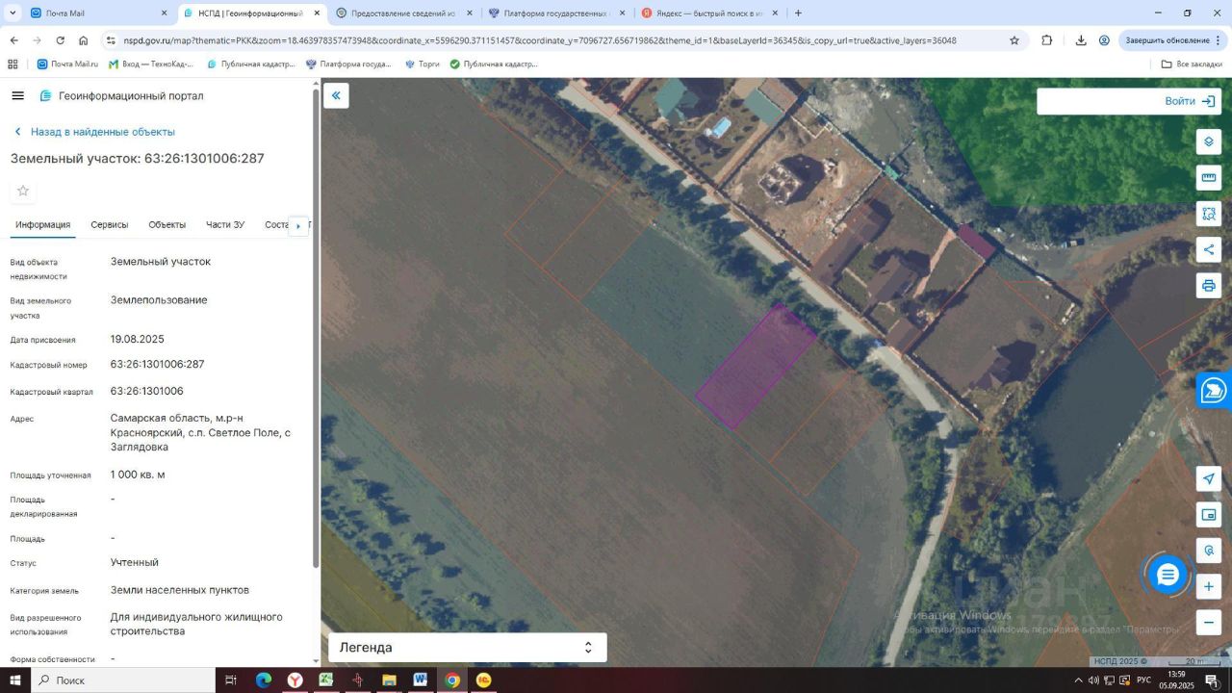Open Yandex Browser from the taskbar
Screen dimensions: 1232x693
click(x=295, y=680)
